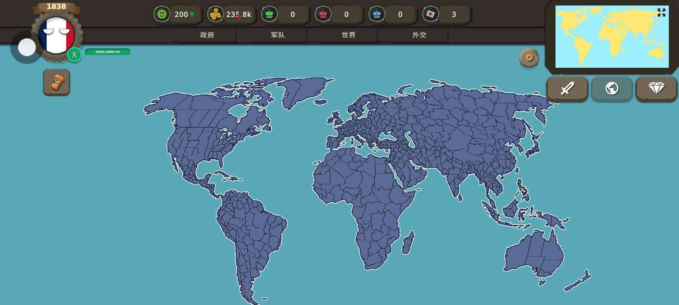The image size is (679, 305).
Task: Open the settings gear button
Action: (x=529, y=58)
